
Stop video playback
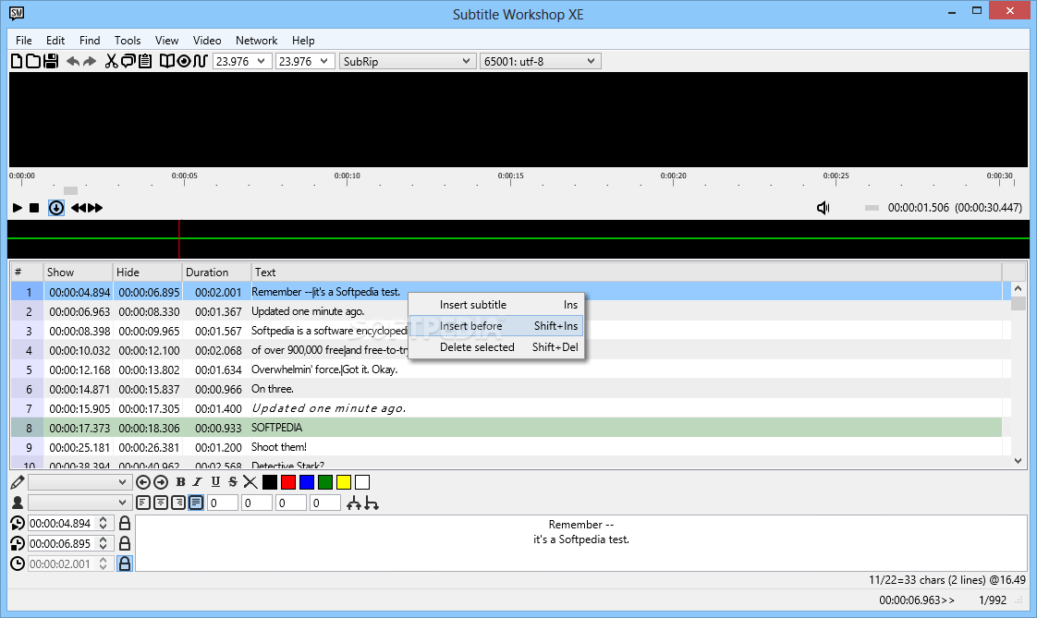coord(34,208)
